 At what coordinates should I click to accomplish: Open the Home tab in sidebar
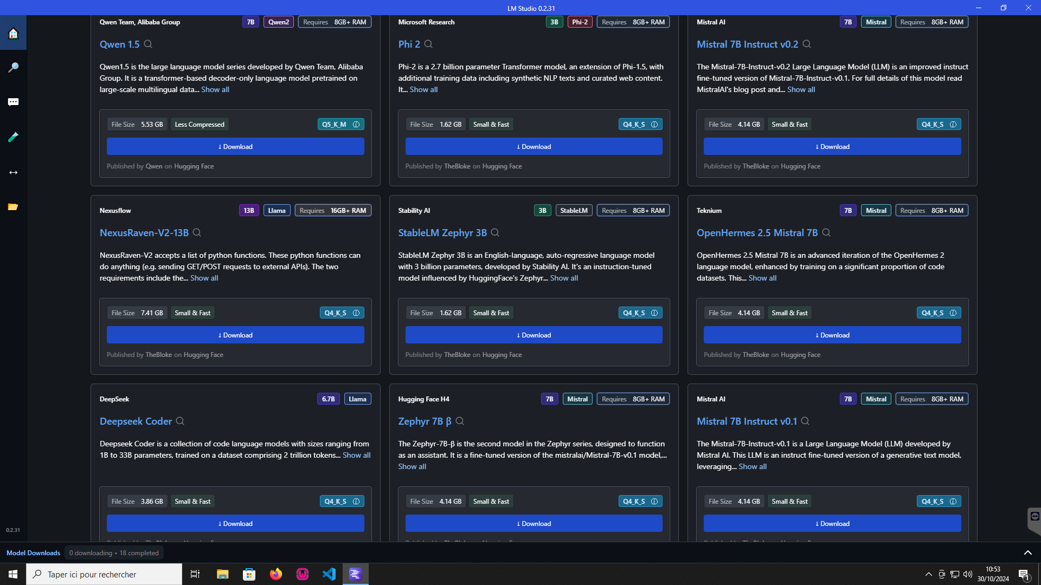13,34
